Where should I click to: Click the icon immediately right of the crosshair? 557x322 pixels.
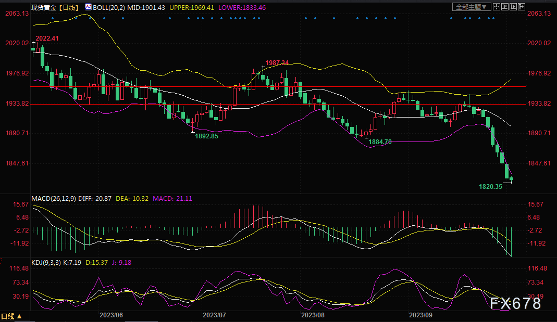(x=506, y=7)
